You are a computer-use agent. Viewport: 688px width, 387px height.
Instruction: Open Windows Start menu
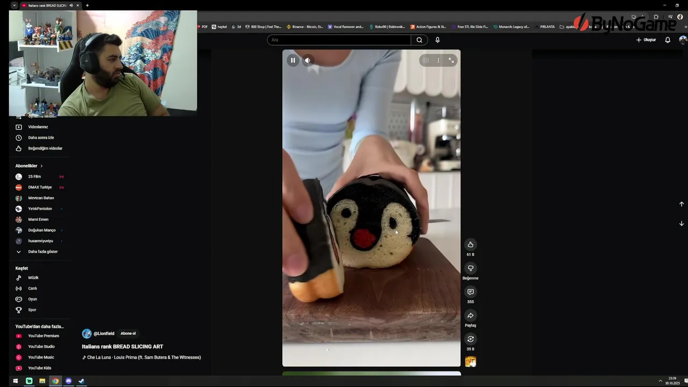(15, 381)
